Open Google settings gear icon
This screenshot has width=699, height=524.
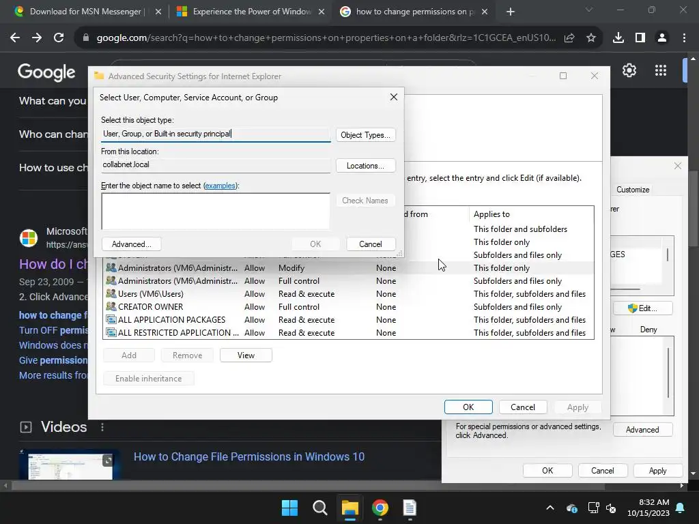[629, 70]
